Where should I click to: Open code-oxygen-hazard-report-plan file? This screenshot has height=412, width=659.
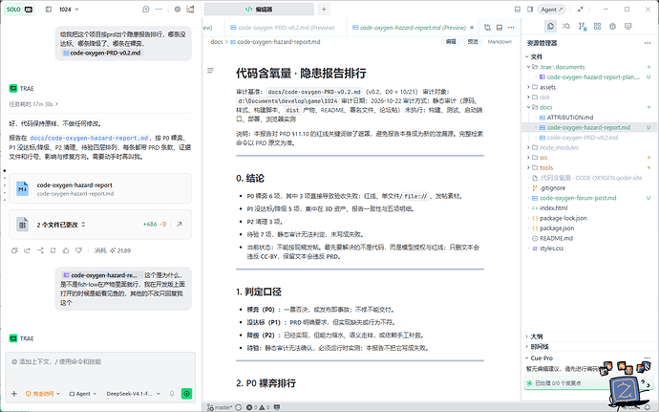click(x=593, y=77)
